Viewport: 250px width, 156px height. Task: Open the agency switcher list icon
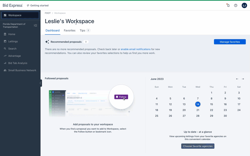pos(35,25)
